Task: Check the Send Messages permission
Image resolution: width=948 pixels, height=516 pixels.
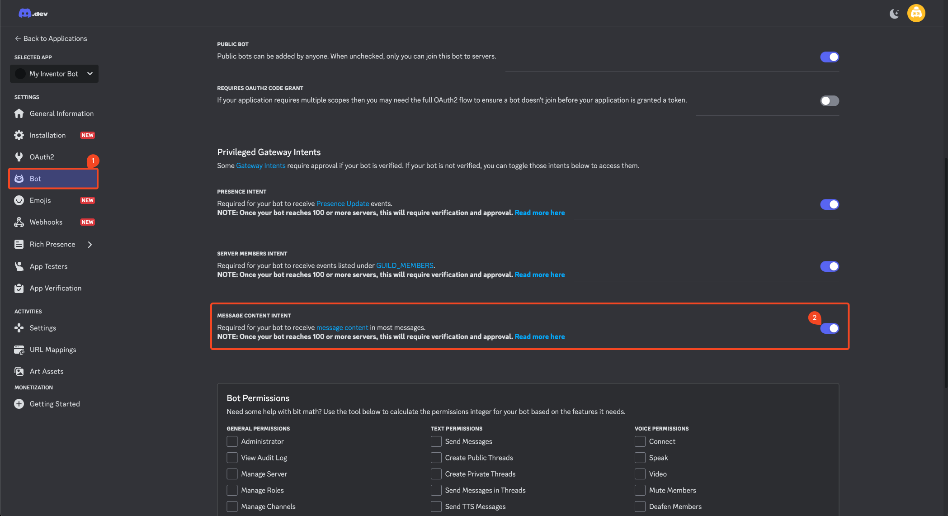Action: click(x=436, y=441)
